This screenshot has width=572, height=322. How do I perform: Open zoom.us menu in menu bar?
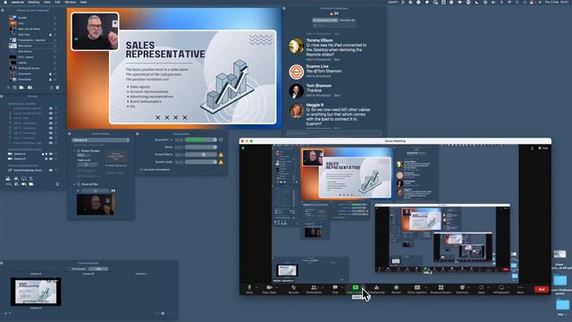(x=18, y=2)
